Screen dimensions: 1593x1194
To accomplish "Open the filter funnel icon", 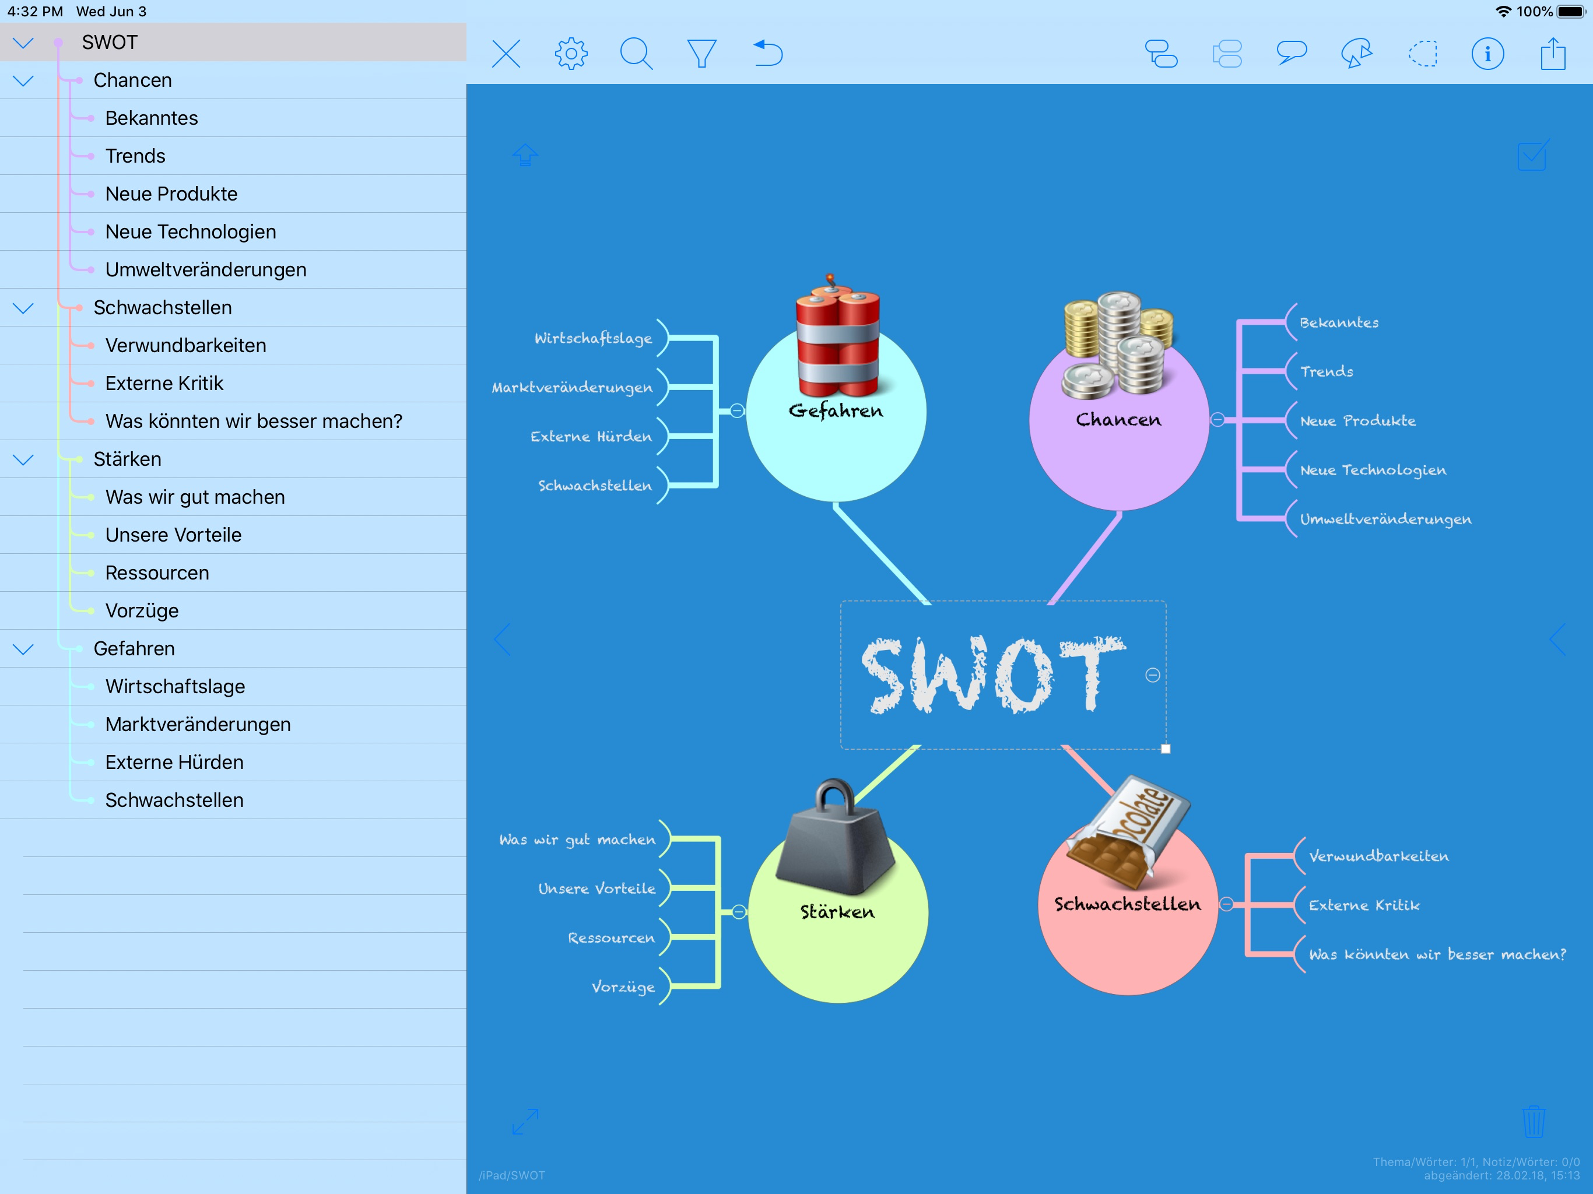I will click(x=701, y=54).
